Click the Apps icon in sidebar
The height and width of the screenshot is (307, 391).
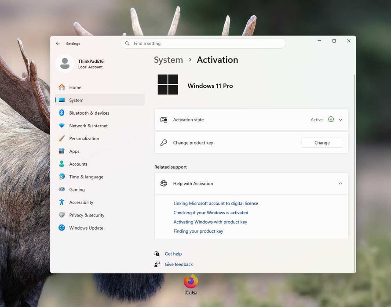(x=62, y=151)
